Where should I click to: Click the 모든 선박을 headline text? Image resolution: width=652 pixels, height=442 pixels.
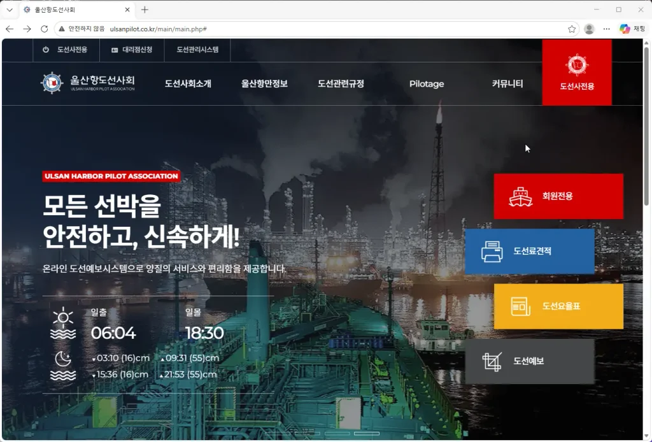pyautogui.click(x=101, y=206)
